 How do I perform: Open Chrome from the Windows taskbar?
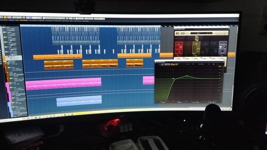point(54,116)
